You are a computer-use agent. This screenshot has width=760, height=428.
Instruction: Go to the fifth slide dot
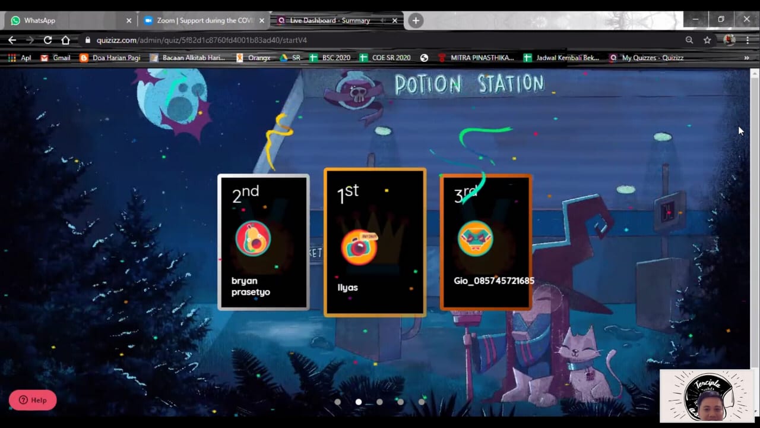[x=422, y=402]
